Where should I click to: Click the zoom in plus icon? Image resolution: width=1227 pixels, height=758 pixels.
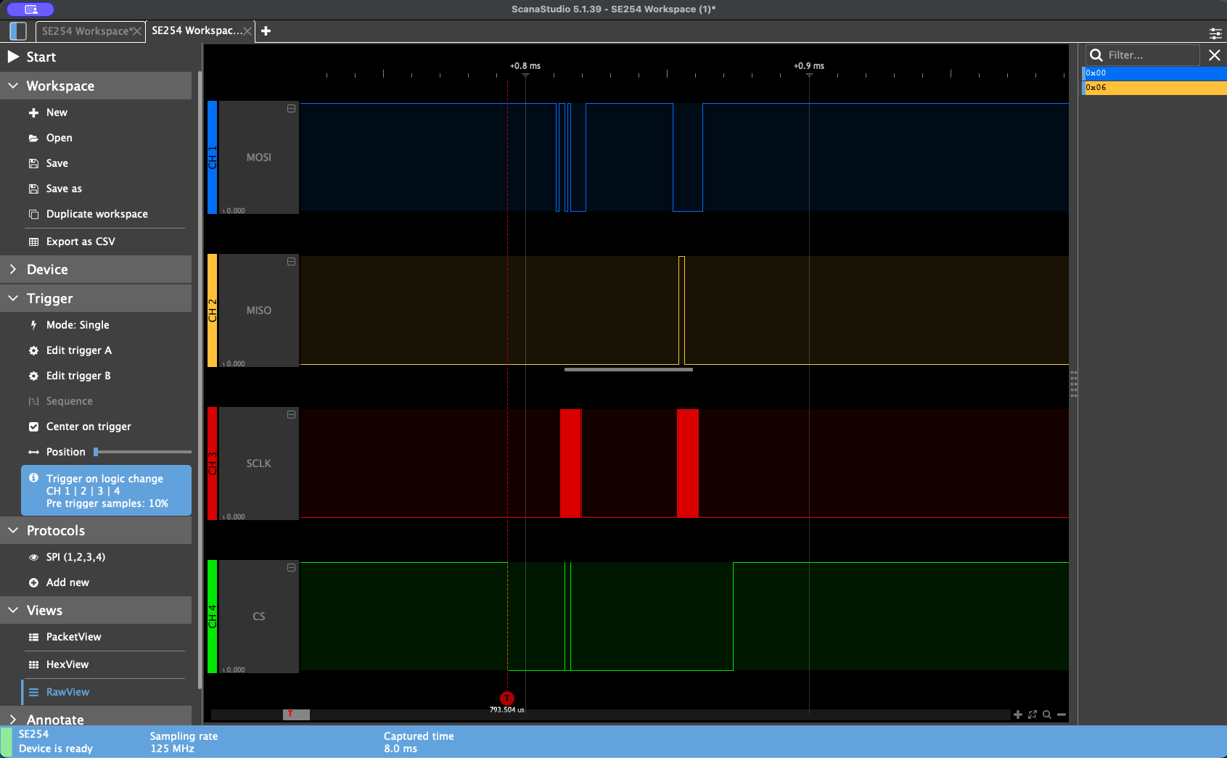pos(1017,714)
